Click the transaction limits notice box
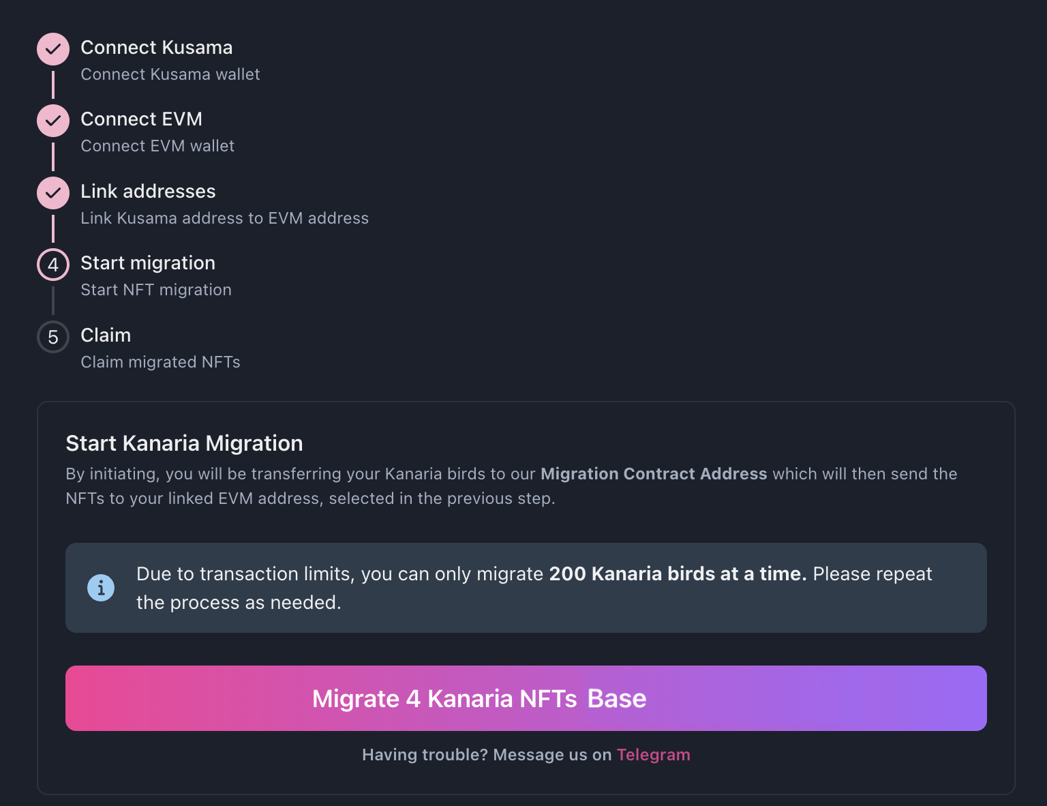 525,587
